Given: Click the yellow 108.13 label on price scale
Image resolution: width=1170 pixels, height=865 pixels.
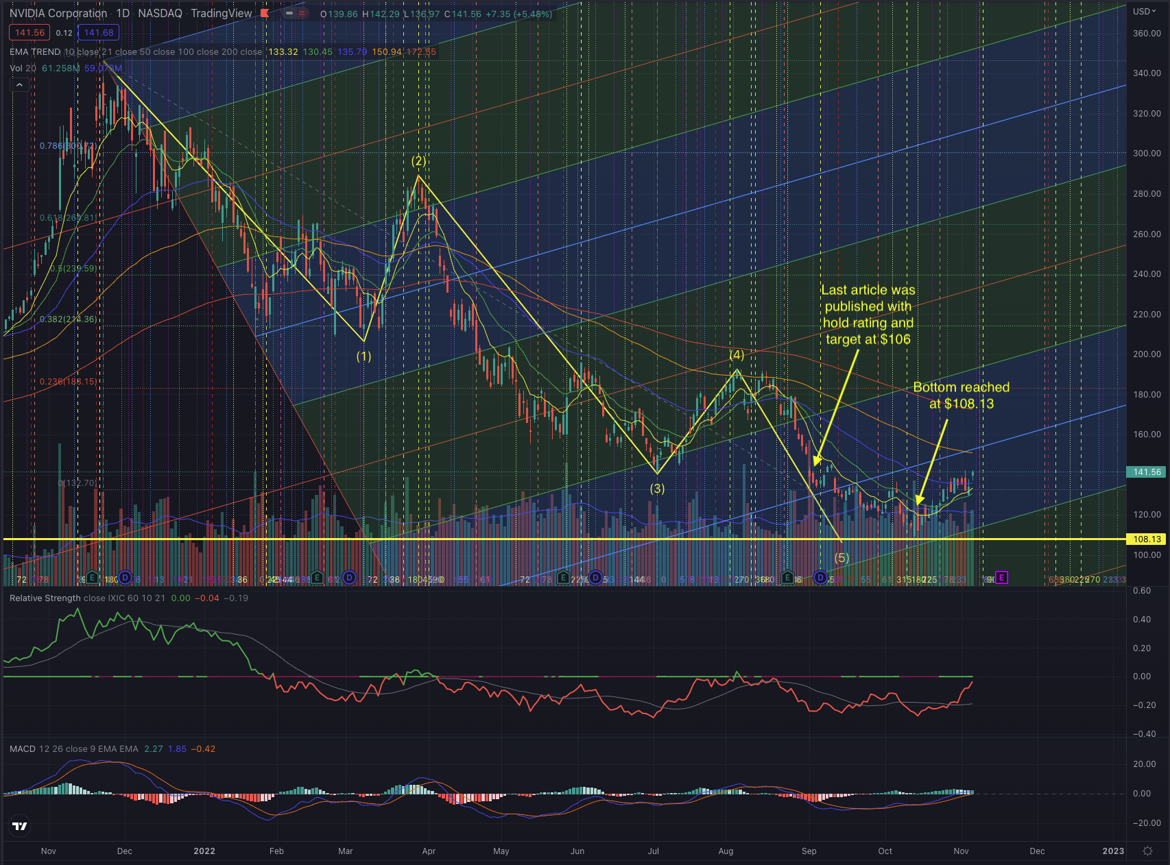Looking at the screenshot, I should (x=1147, y=539).
